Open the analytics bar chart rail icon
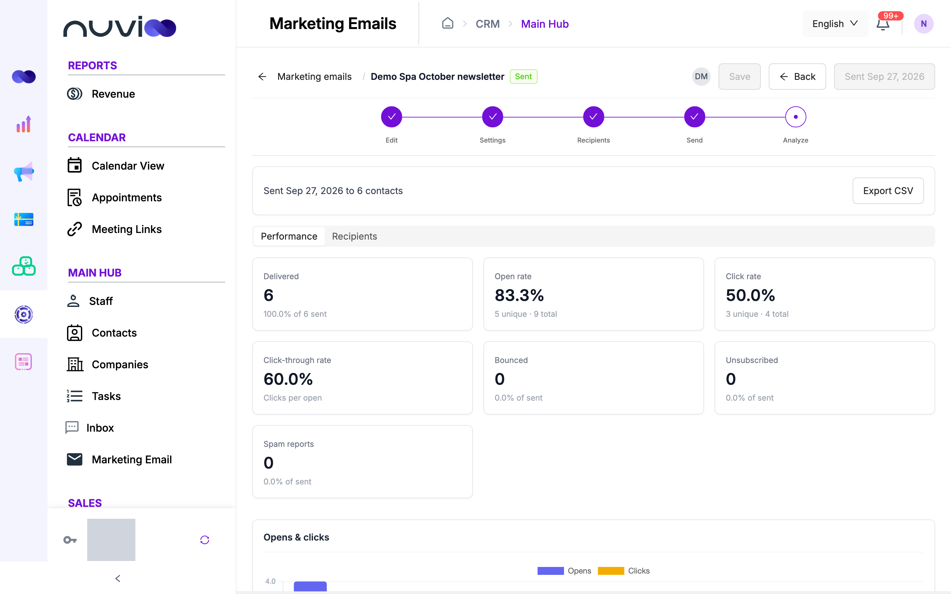This screenshot has width=951, height=594. coord(23,124)
